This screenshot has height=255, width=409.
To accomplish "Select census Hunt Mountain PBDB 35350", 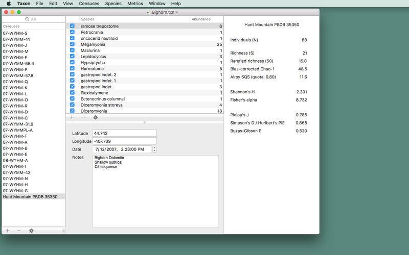I will click(x=33, y=197).
